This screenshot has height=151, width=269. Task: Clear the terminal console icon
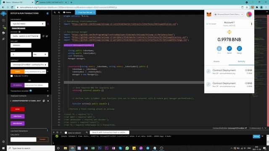tap(57, 133)
